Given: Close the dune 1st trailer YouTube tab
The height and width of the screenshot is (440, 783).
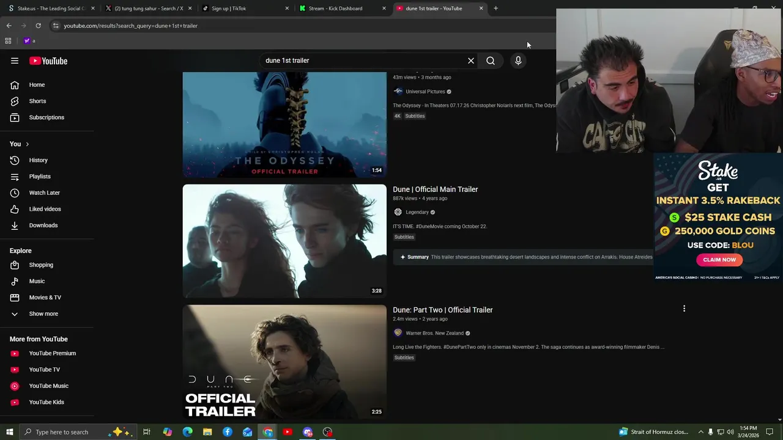Looking at the screenshot, I should (481, 9).
